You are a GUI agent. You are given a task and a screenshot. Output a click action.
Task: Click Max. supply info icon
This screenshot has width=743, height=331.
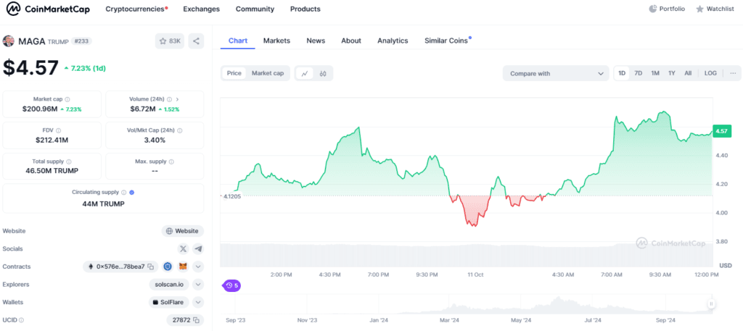pyautogui.click(x=171, y=162)
